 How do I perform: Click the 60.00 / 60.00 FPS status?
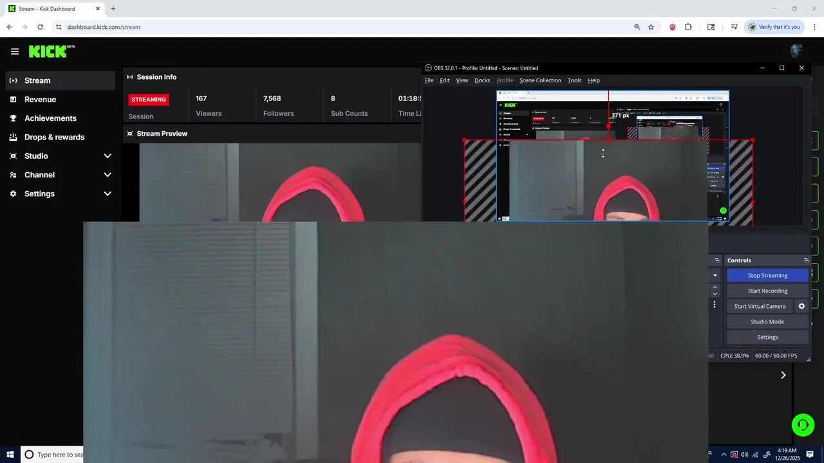click(x=776, y=356)
